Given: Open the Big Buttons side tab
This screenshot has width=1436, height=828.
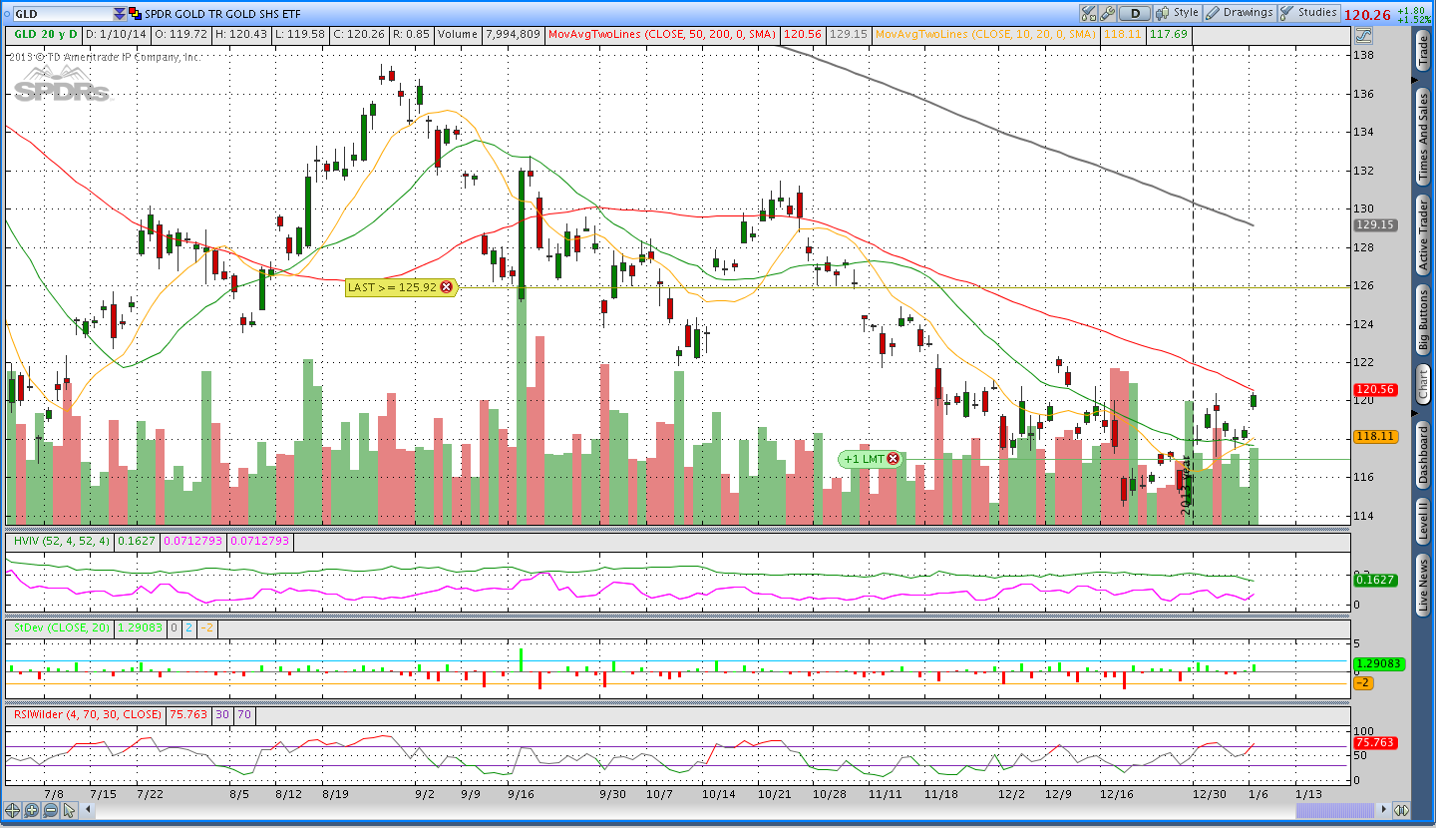Looking at the screenshot, I should point(1423,319).
